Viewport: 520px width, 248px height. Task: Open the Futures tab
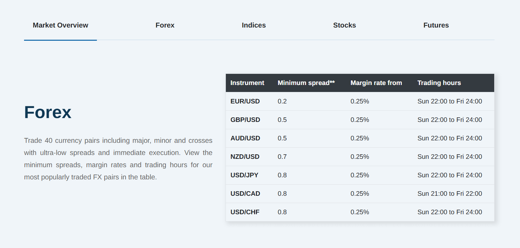point(436,25)
